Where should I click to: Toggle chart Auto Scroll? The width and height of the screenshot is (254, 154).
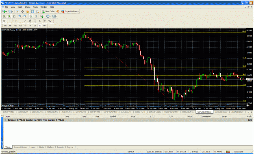pyautogui.click(x=31, y=16)
